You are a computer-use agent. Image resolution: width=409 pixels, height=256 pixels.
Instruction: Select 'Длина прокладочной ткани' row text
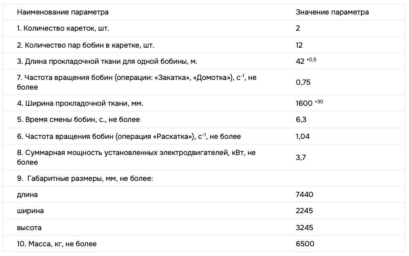click(x=107, y=61)
